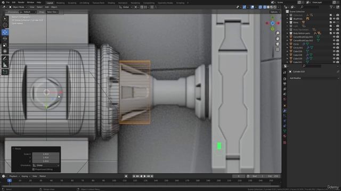Open the Default orientation dropdown
The image size is (341, 191).
[x=28, y=12]
